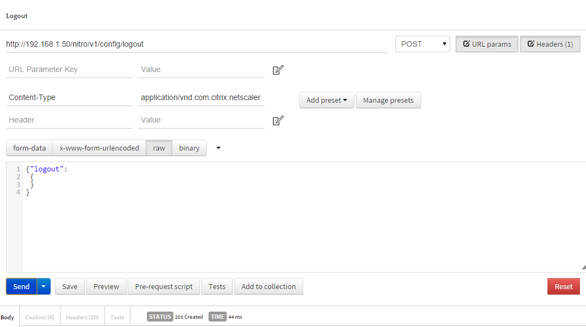
Task: Expand the Add preset dropdown
Action: (326, 101)
